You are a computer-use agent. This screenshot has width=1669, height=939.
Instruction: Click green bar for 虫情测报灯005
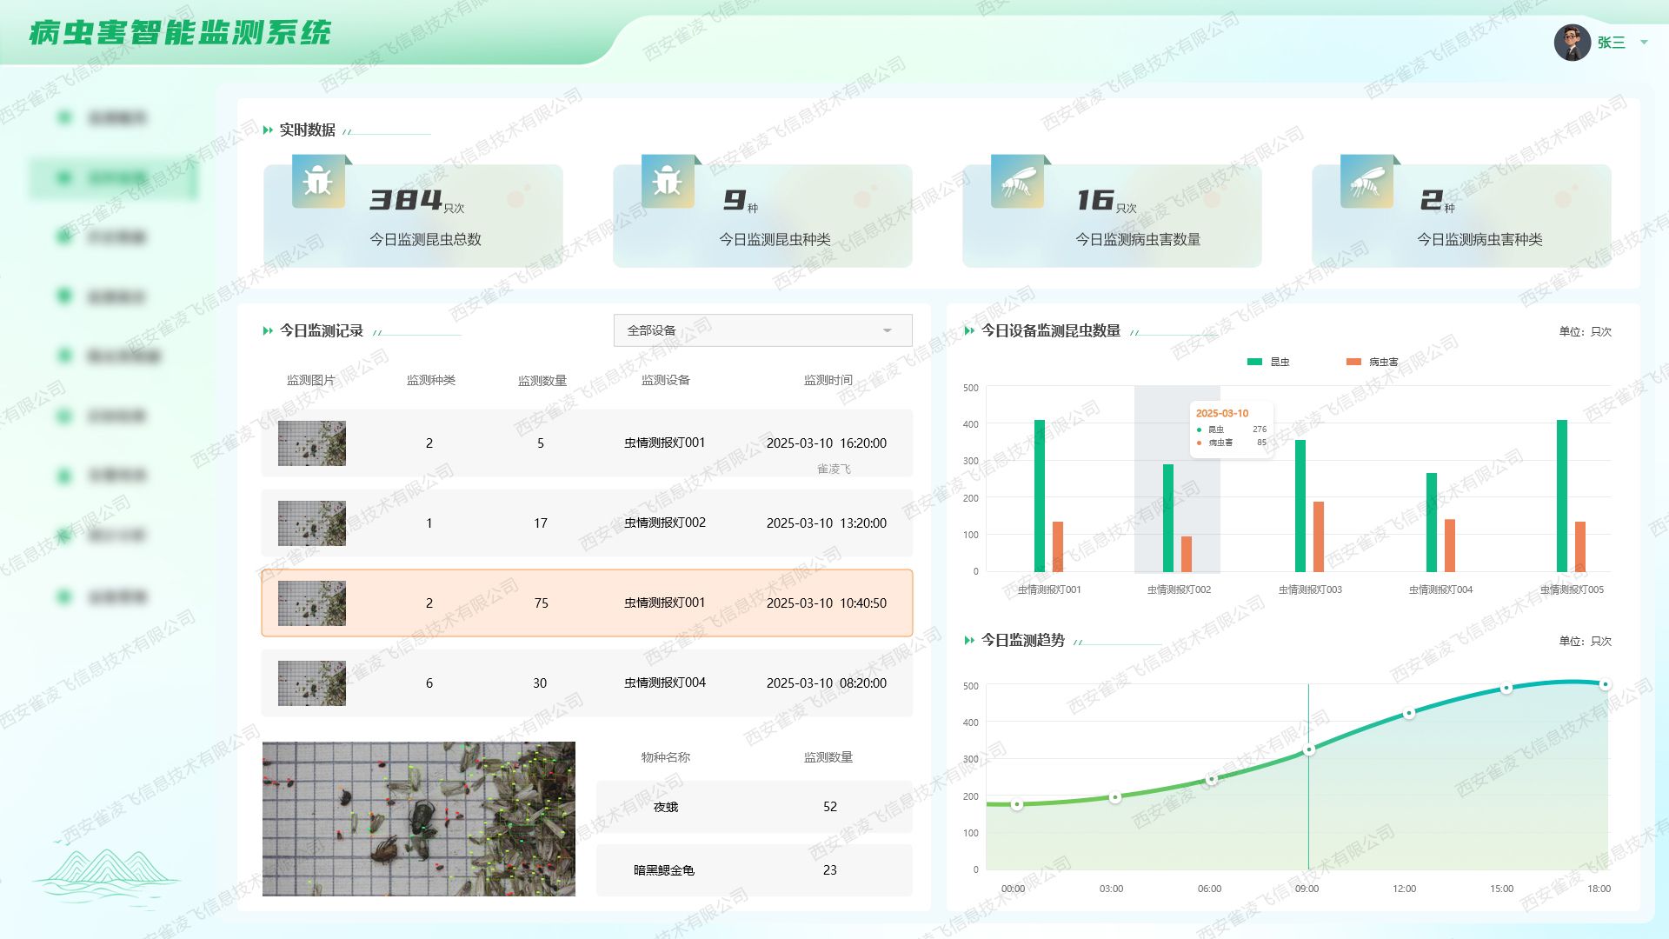(x=1561, y=496)
